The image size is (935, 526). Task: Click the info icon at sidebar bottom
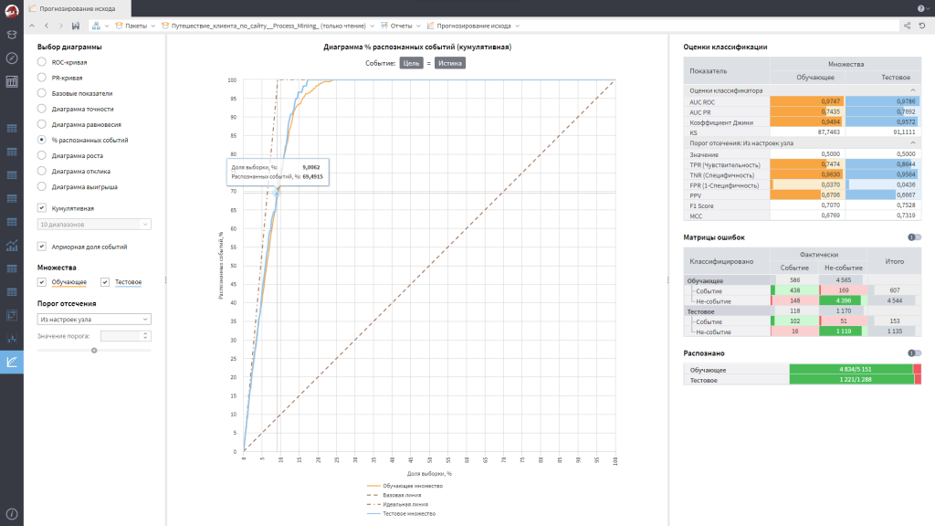pos(11,513)
